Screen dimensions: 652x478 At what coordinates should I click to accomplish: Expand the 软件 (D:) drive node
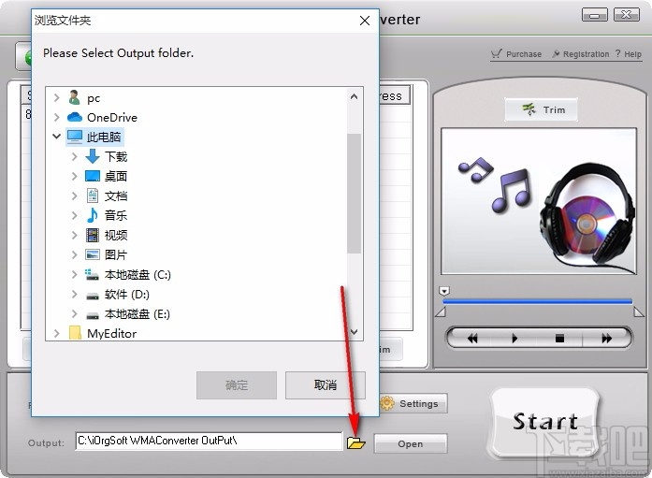[x=75, y=295]
